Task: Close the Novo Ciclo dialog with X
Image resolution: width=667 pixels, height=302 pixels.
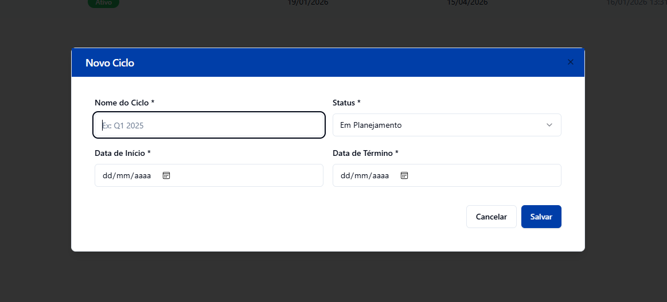Action: [570, 62]
